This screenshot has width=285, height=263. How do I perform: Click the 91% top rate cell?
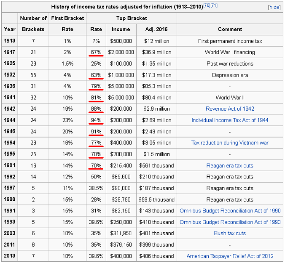[x=96, y=131]
